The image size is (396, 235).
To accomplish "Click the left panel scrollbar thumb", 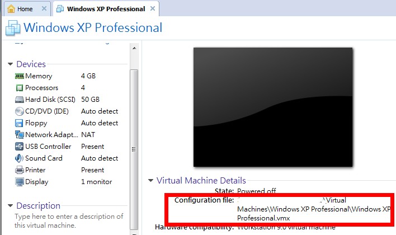I will click(x=134, y=149).
